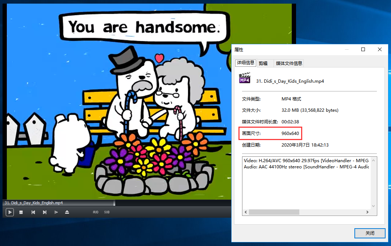Click the MP4 file type icon
The image size is (391, 246).
[245, 78]
